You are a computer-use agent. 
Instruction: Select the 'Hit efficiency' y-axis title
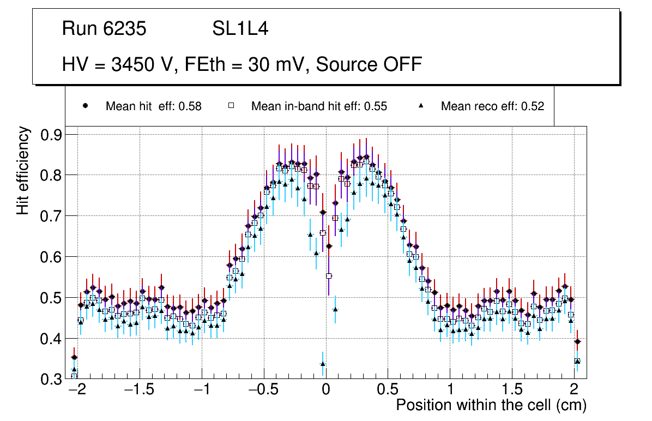click(x=23, y=171)
